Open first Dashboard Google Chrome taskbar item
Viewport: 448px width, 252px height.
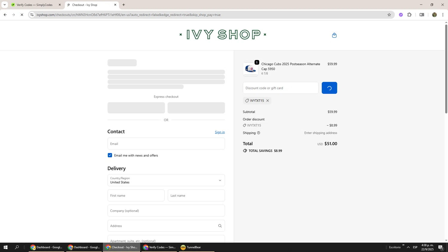pos(46,247)
